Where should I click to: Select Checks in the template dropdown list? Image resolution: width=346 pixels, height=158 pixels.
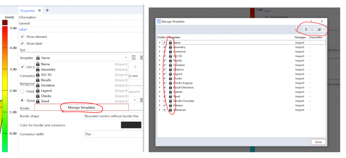(82, 96)
